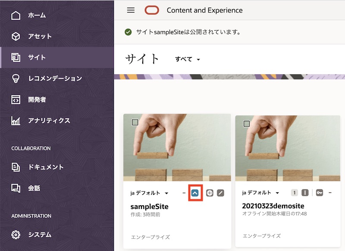
Task: Open the hamburger navigation menu
Action: [x=131, y=10]
